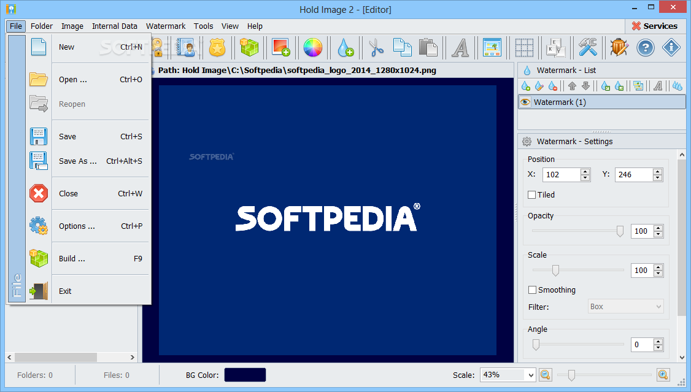Screen dimensions: 691x392
Task: Move watermark down with the down arrow
Action: tap(585, 86)
